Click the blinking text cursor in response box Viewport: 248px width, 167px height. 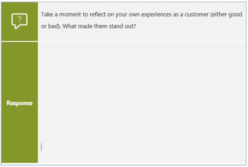click(x=41, y=147)
